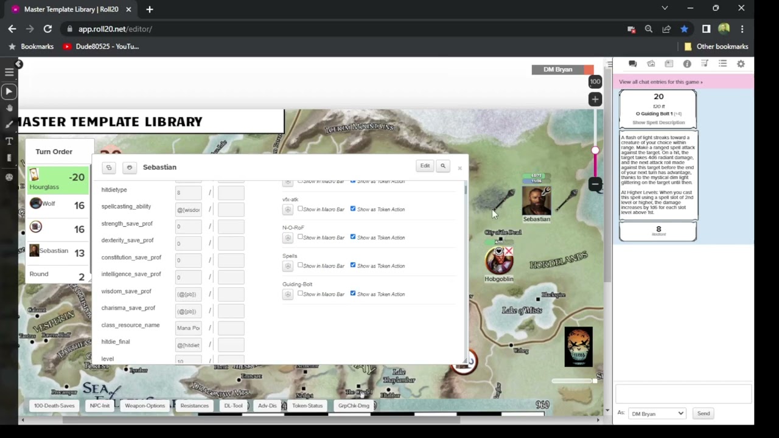Enable Show in Macro Bar for N-O-RoF
Viewport: 779px width, 438px height.
pos(300,237)
